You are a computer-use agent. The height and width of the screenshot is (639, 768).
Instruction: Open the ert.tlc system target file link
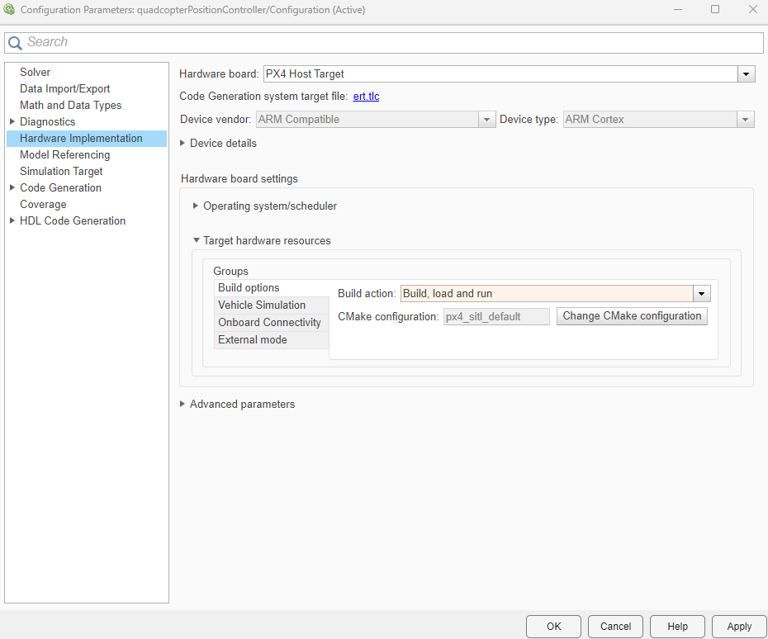coord(366,96)
